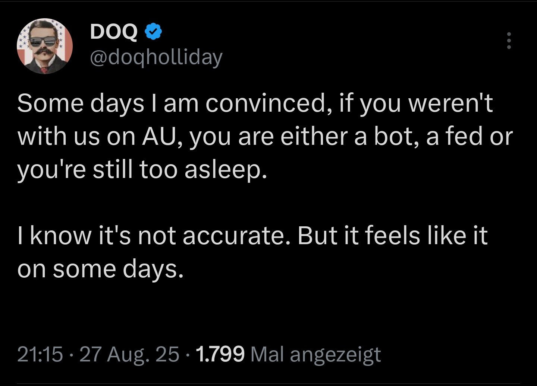Viewport: 537px width, 386px height.
Task: Click "But it feels like it" text
Action: point(393,235)
